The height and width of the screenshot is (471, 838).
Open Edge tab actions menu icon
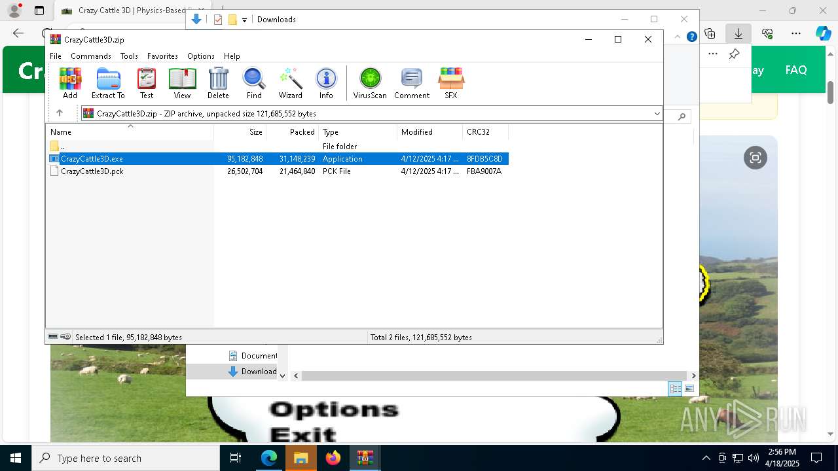(x=39, y=10)
